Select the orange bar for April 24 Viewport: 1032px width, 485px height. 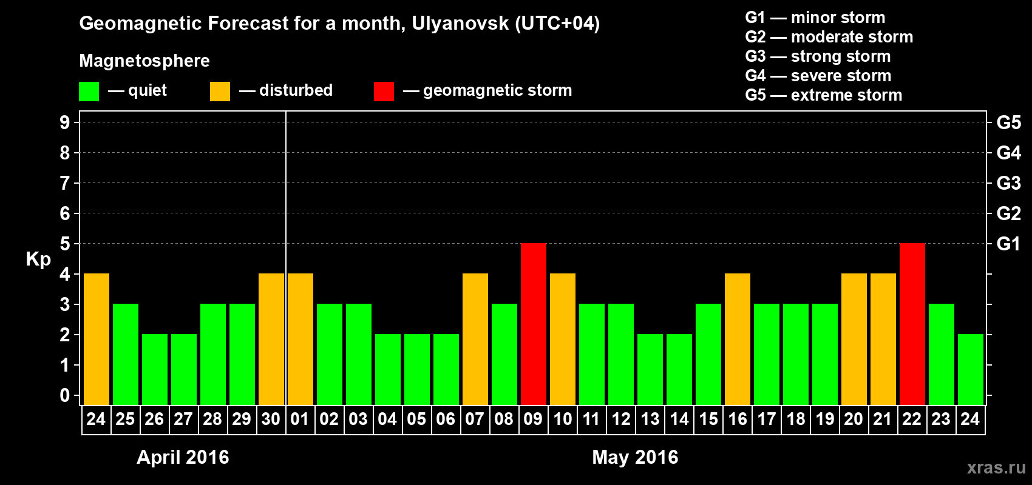point(97,339)
